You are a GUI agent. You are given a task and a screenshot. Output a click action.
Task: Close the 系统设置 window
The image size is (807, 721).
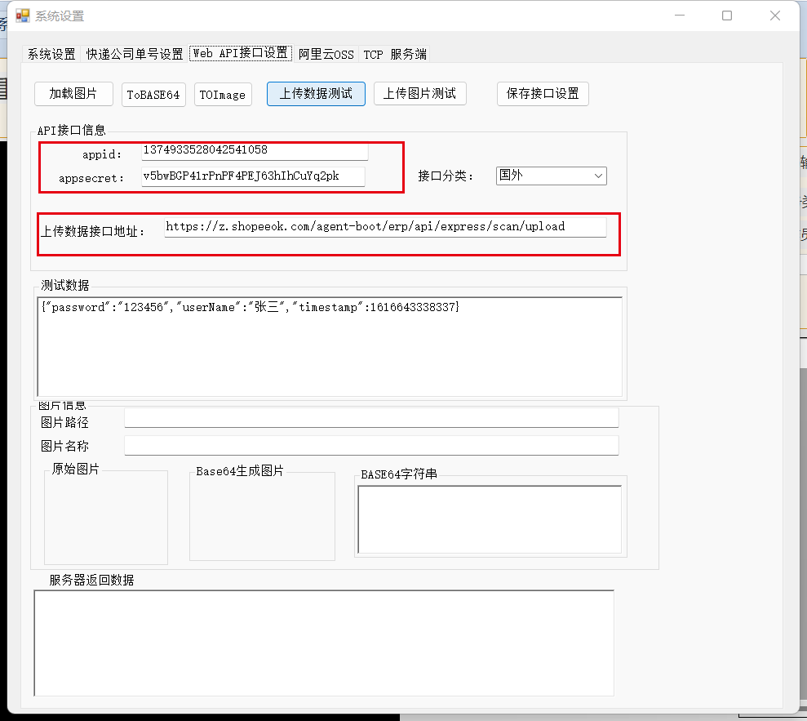775,16
